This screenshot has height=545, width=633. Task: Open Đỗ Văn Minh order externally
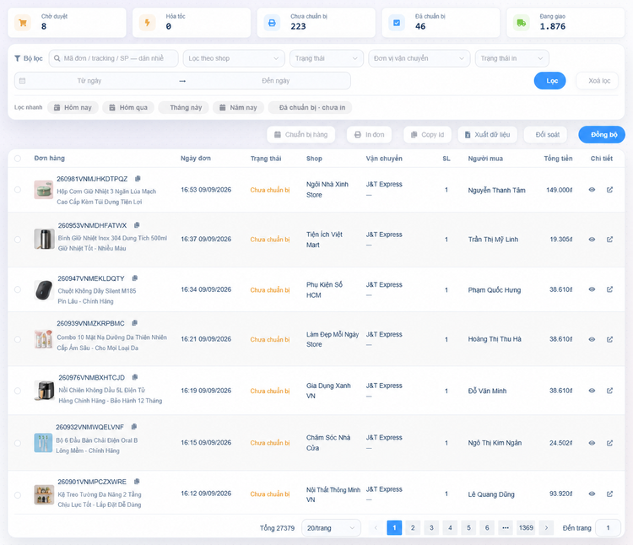(609, 391)
